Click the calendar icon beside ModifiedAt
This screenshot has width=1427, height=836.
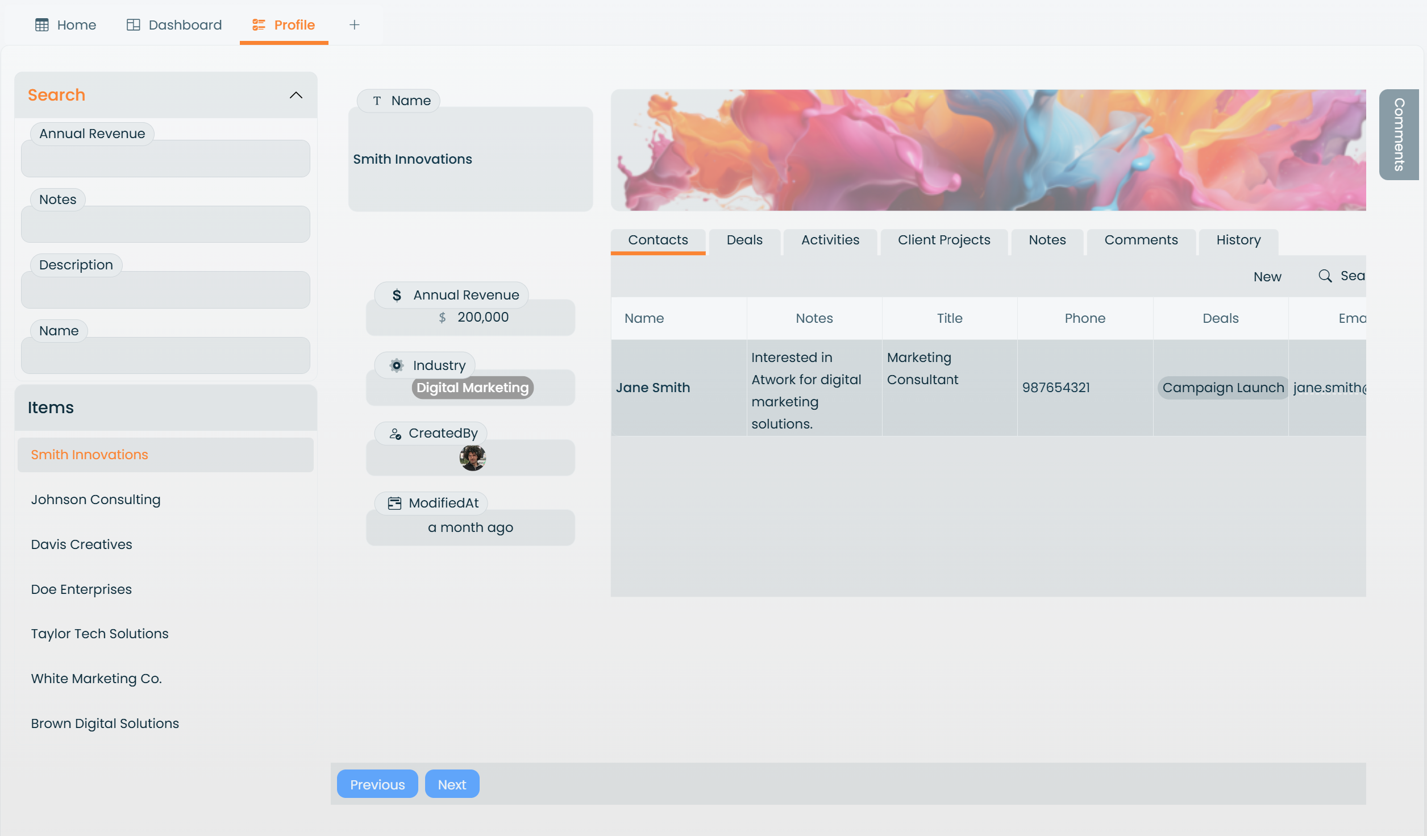pyautogui.click(x=394, y=504)
